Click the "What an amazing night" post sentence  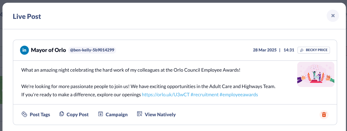[131, 70]
